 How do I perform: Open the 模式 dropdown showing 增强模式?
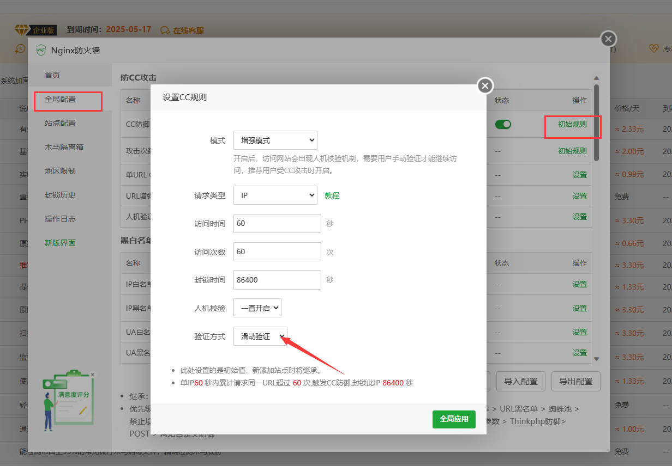tap(275, 140)
